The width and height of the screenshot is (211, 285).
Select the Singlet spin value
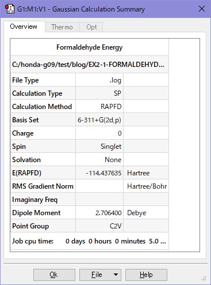tap(111, 147)
